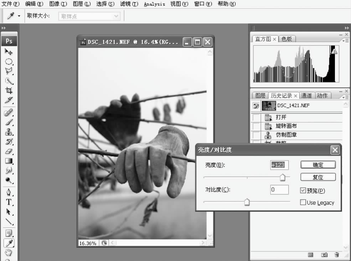Create new document from current state icon
Image resolution: width=351 pixels, height=261 pixels.
coord(310,255)
